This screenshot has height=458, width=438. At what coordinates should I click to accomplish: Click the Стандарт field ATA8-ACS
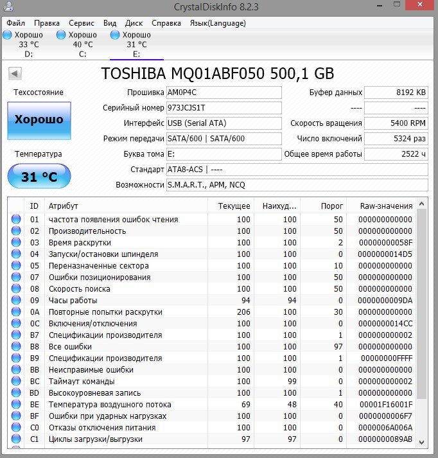pyautogui.click(x=297, y=170)
